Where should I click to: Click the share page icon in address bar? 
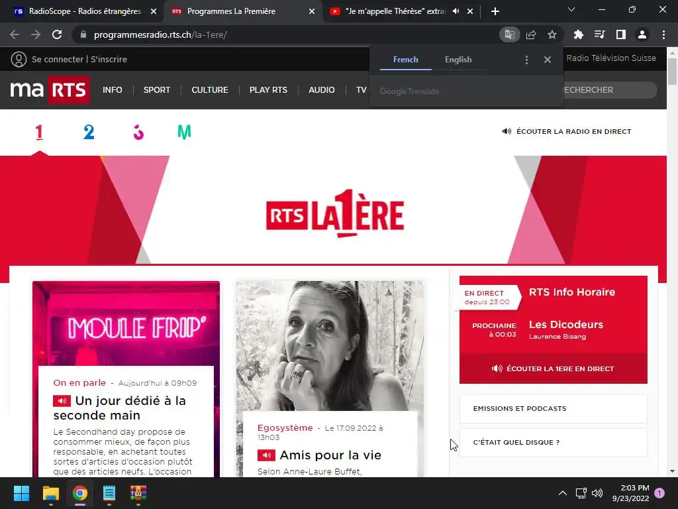point(531,34)
